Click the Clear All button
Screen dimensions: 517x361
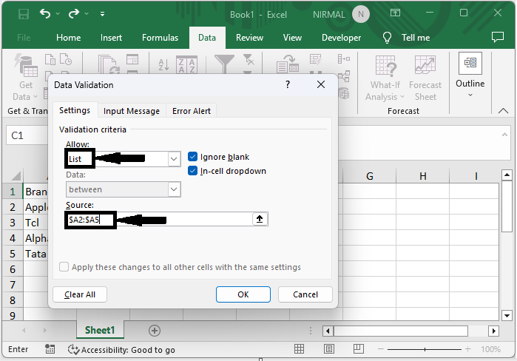pos(80,294)
